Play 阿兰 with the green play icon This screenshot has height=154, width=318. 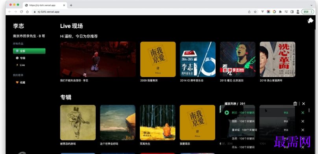pos(227,113)
